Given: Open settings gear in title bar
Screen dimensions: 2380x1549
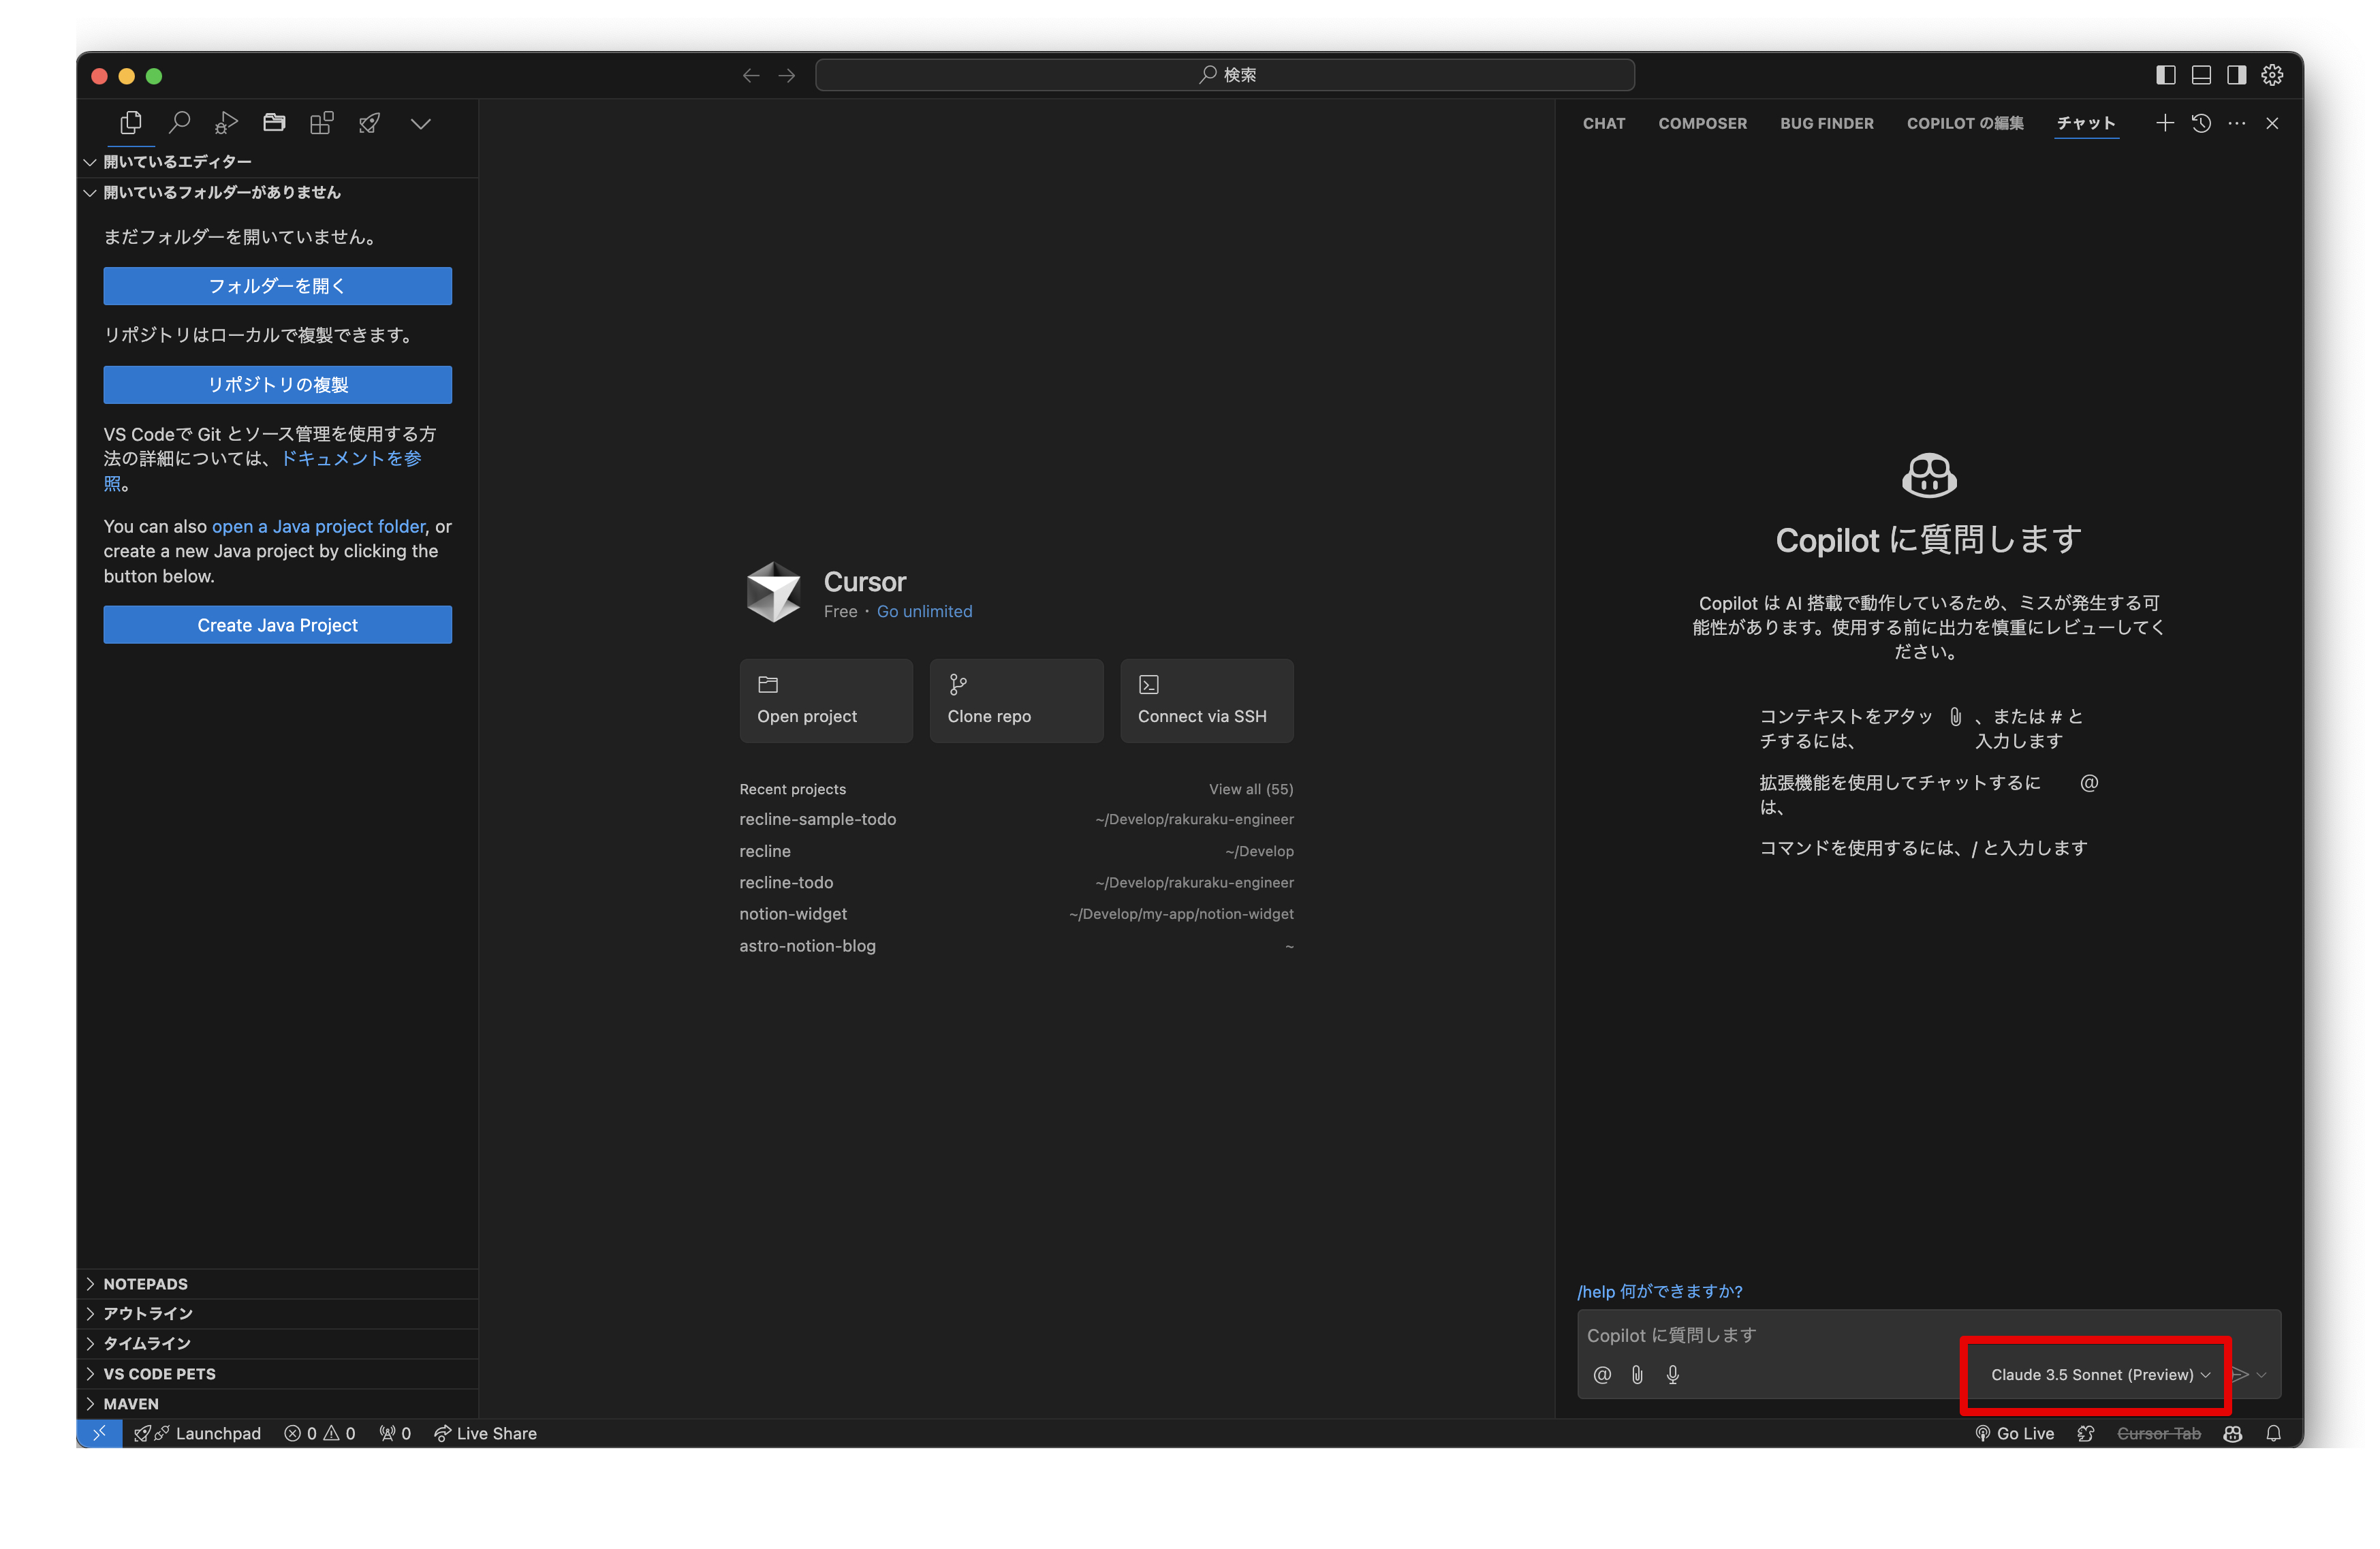Looking at the screenshot, I should (x=2272, y=75).
